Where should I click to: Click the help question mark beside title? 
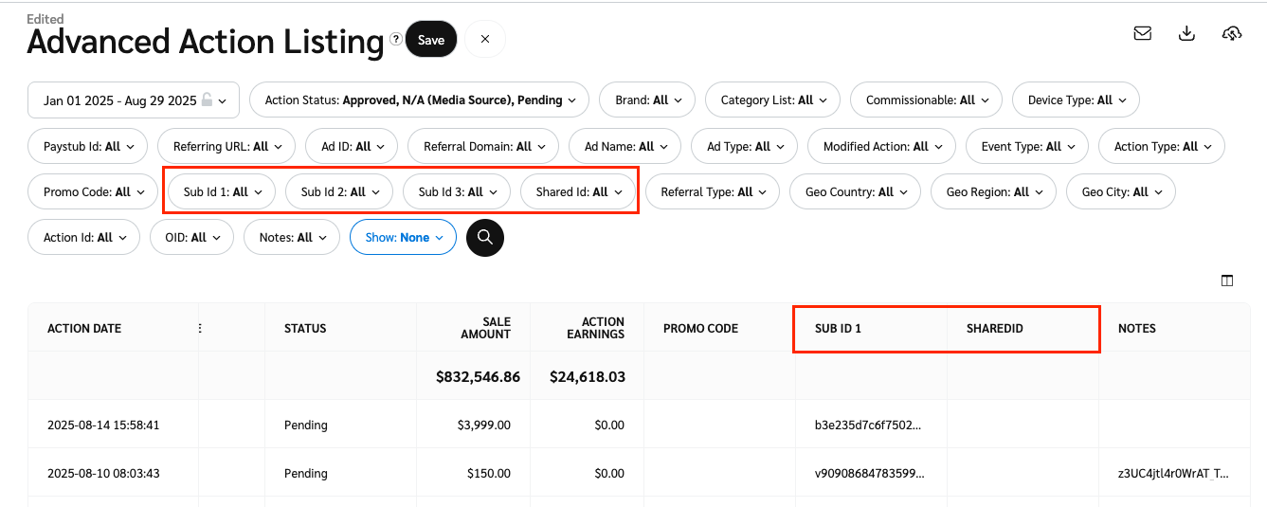coord(395,39)
